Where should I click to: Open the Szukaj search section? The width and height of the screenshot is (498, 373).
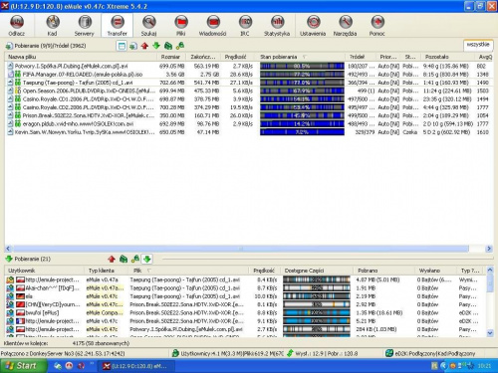coord(149,26)
